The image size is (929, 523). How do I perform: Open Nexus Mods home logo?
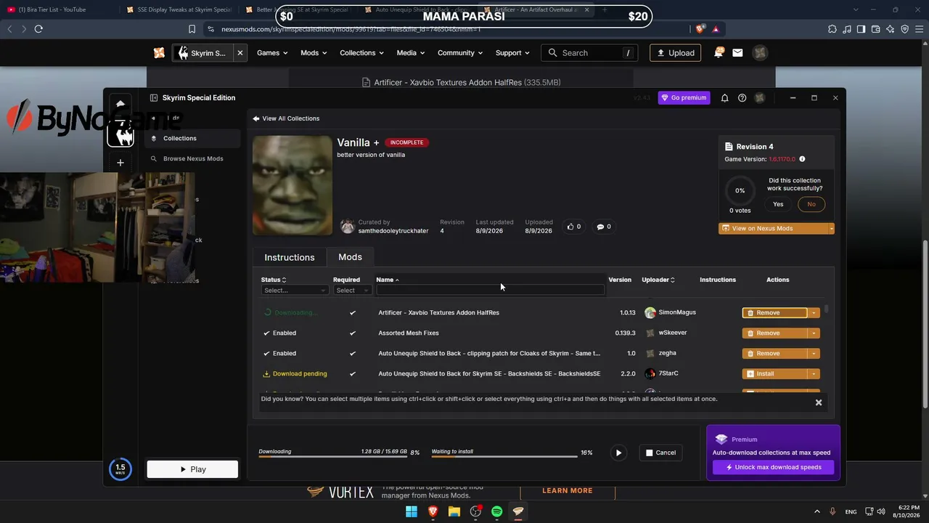click(x=159, y=53)
